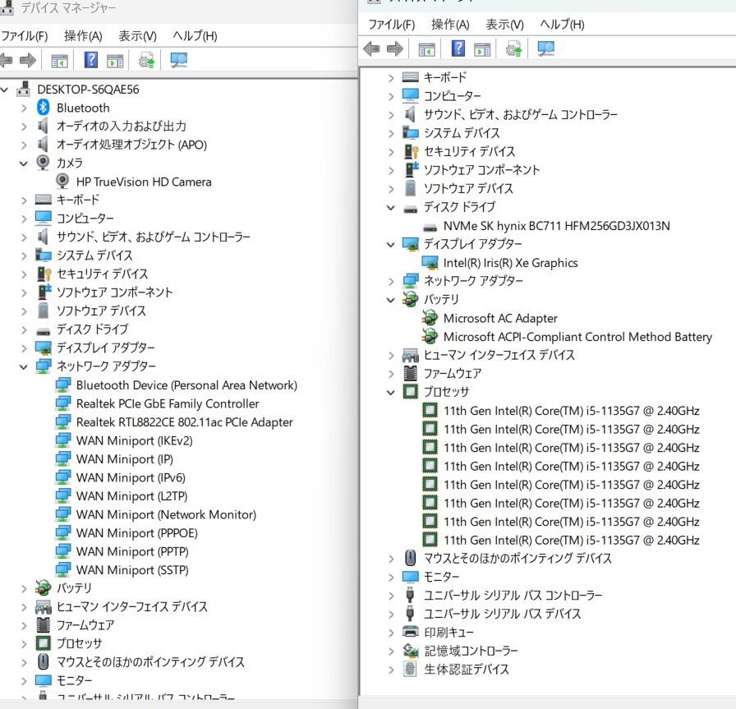Open 表示(V) menu in right window
This screenshot has width=736, height=709.
point(504,25)
